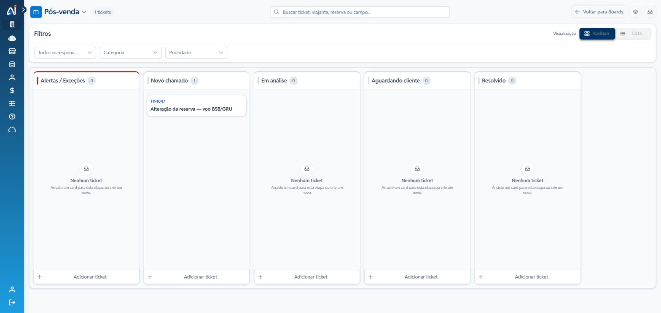Click plus icon in Novo chamado footer
This screenshot has height=313, width=661.
150,277
